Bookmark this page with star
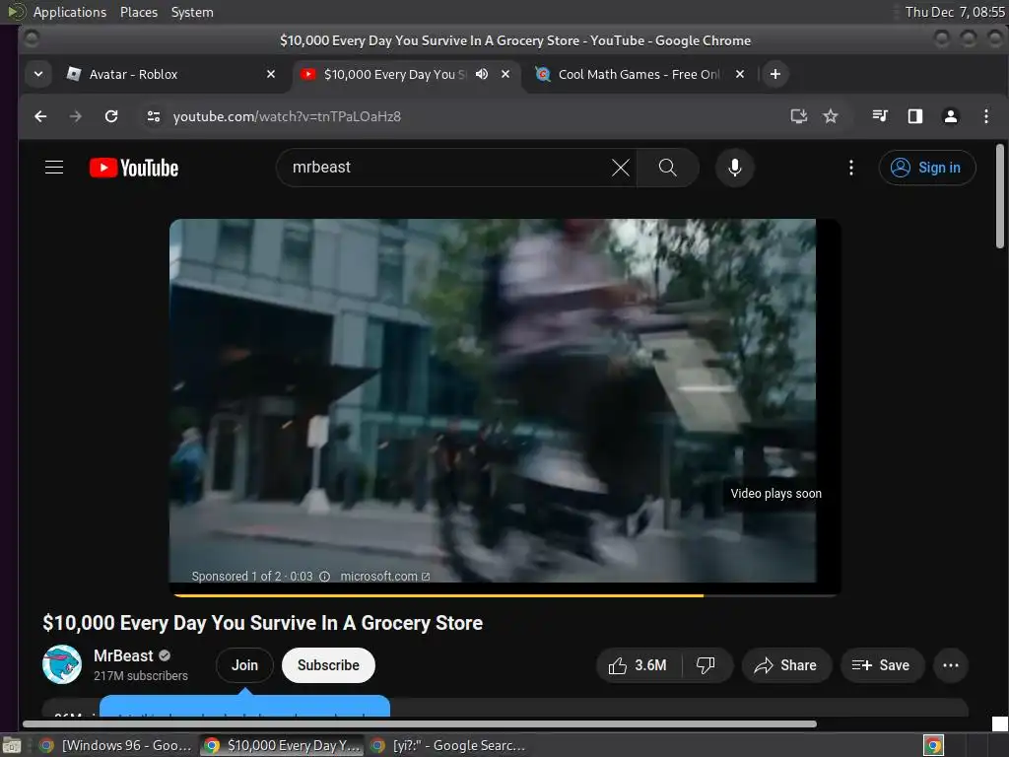The height and width of the screenshot is (757, 1009). click(830, 116)
